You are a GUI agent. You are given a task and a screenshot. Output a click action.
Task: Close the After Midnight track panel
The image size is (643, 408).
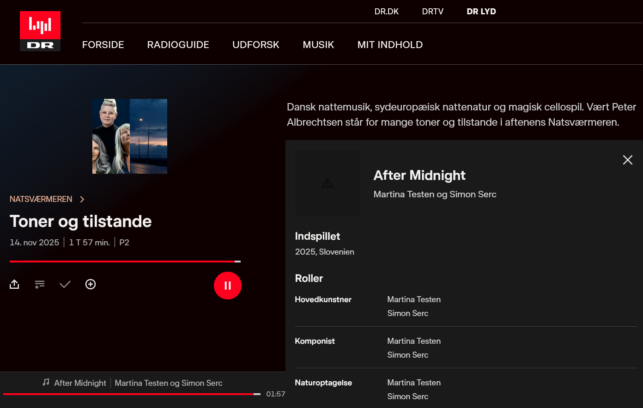(627, 160)
